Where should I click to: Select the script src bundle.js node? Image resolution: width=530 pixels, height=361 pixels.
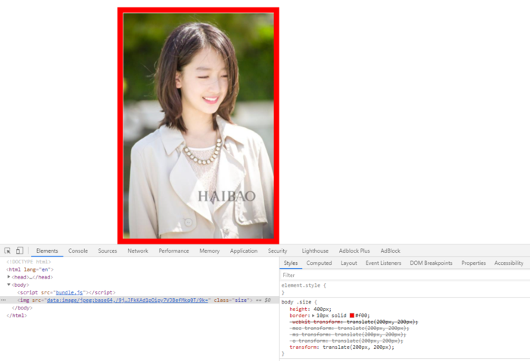tap(67, 292)
